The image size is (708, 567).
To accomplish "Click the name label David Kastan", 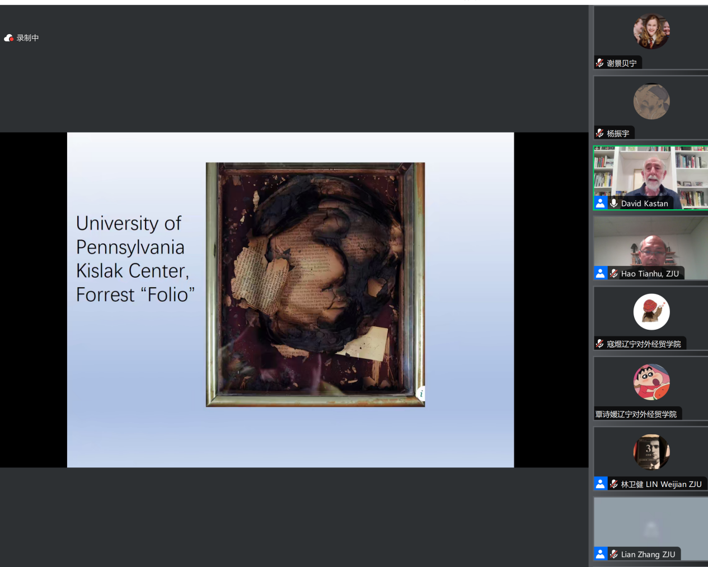I will pyautogui.click(x=645, y=204).
